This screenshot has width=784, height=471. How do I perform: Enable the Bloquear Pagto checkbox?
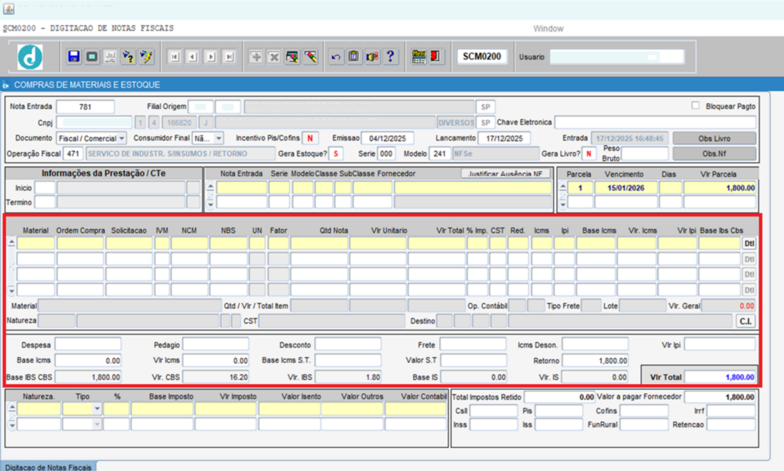[695, 106]
